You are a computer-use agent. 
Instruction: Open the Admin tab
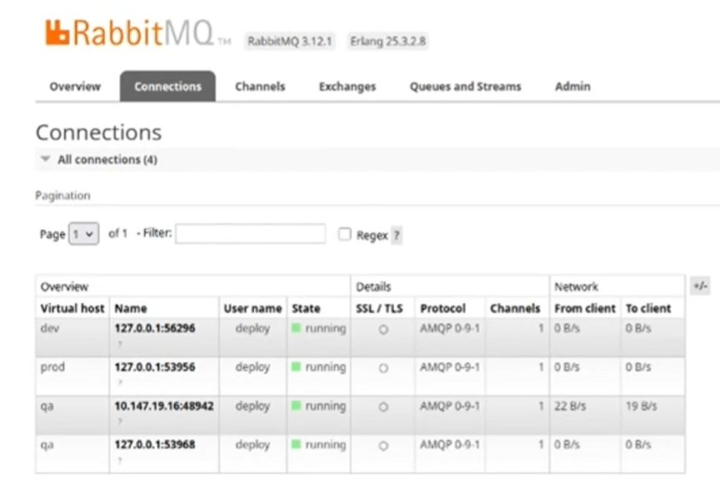(572, 87)
